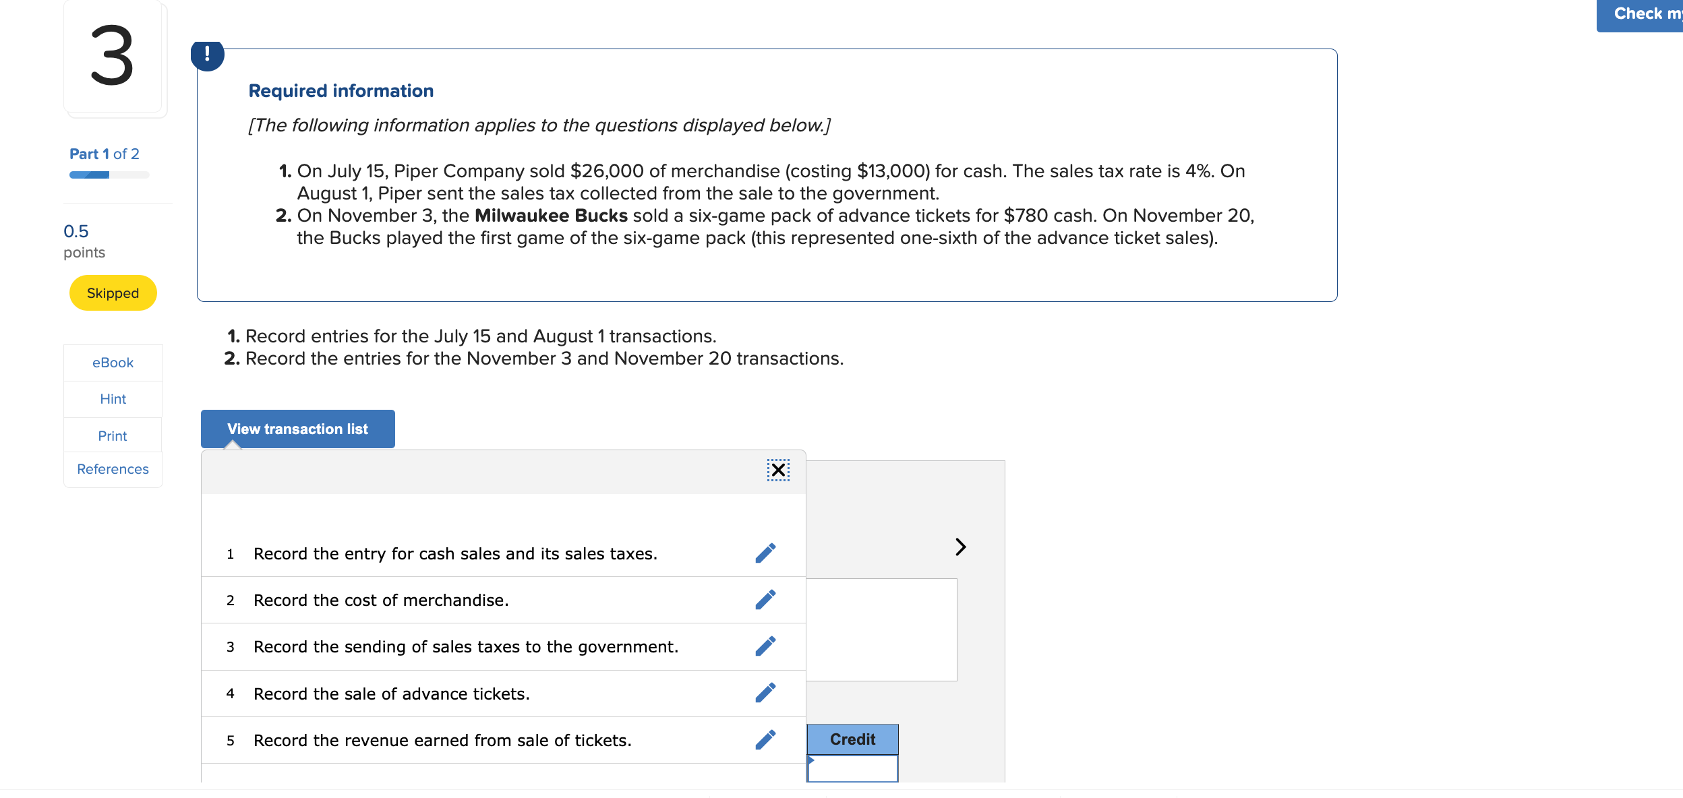Click pencil for sending sales taxes entry

coord(765,646)
